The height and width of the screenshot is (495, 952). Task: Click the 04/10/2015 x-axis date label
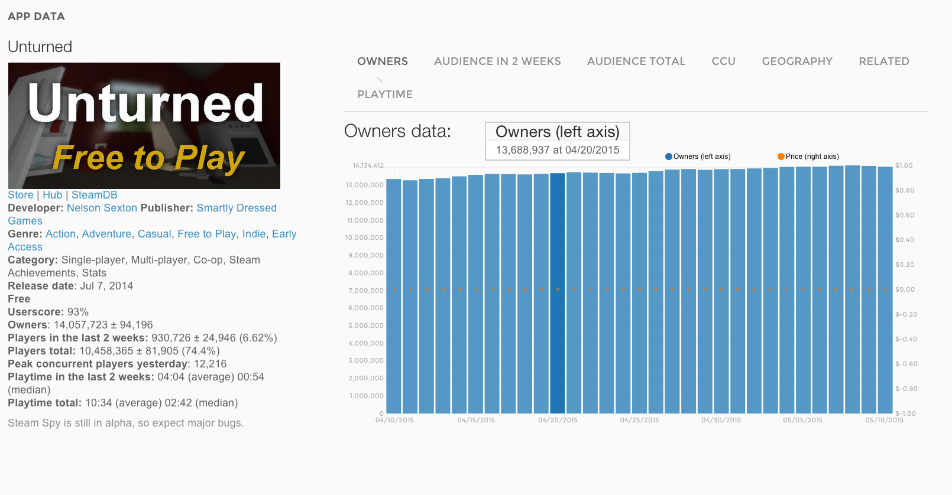(394, 420)
